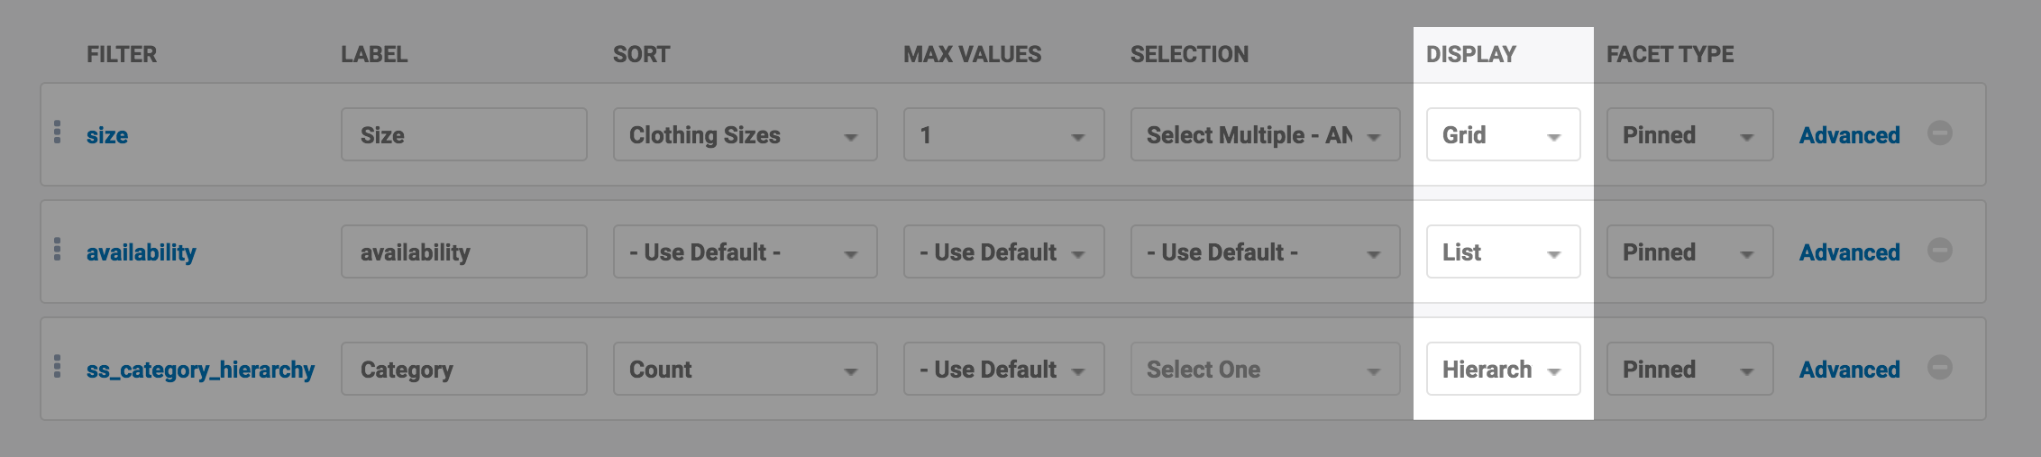Open the Clothing Sizes sort dropdown
The height and width of the screenshot is (457, 2041).
745,135
